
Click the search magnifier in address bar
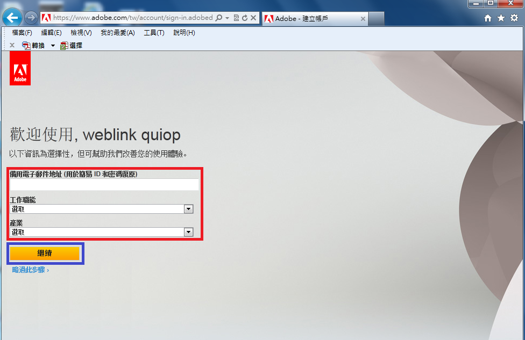pyautogui.click(x=218, y=18)
